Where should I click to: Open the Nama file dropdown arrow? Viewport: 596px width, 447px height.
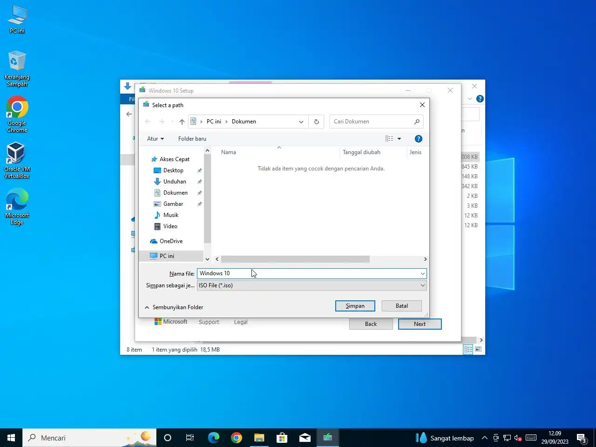click(x=422, y=274)
